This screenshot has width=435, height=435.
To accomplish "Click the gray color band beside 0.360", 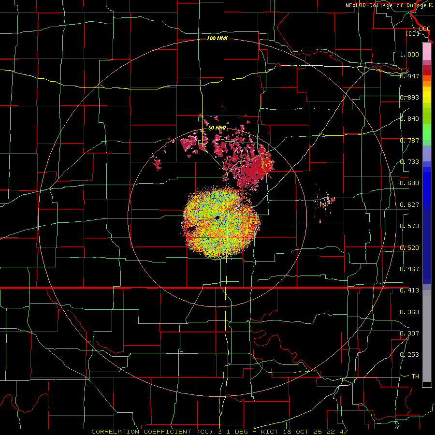I will 427,336.
